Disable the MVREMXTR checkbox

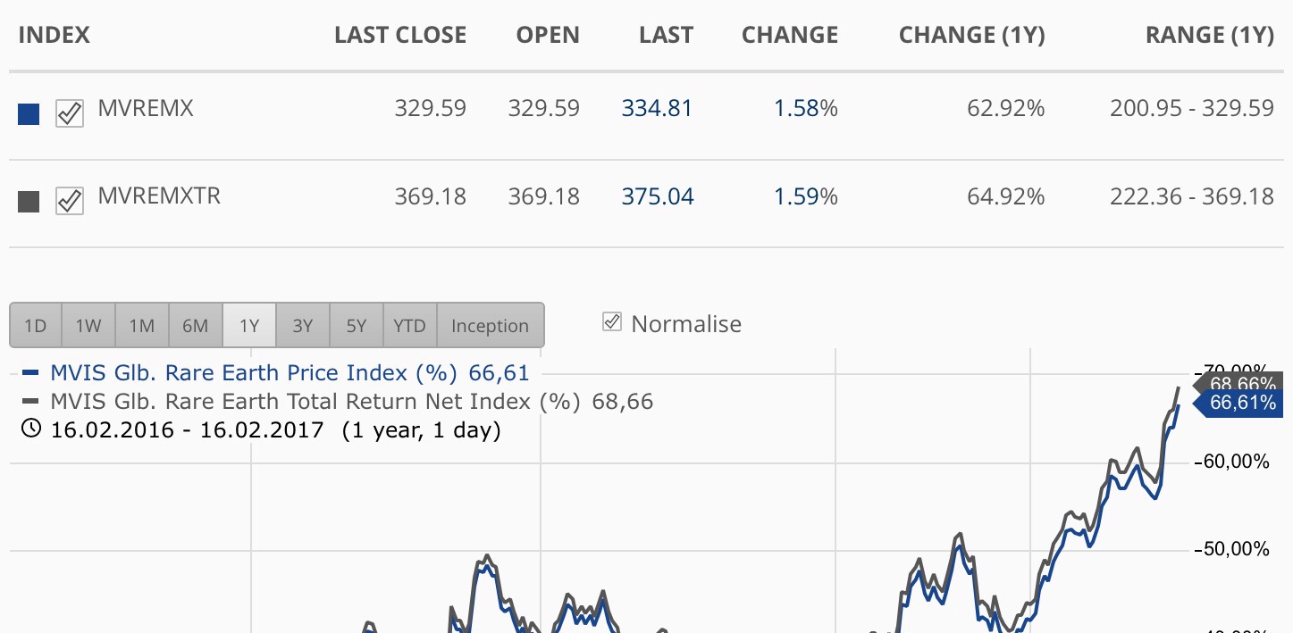(x=69, y=201)
